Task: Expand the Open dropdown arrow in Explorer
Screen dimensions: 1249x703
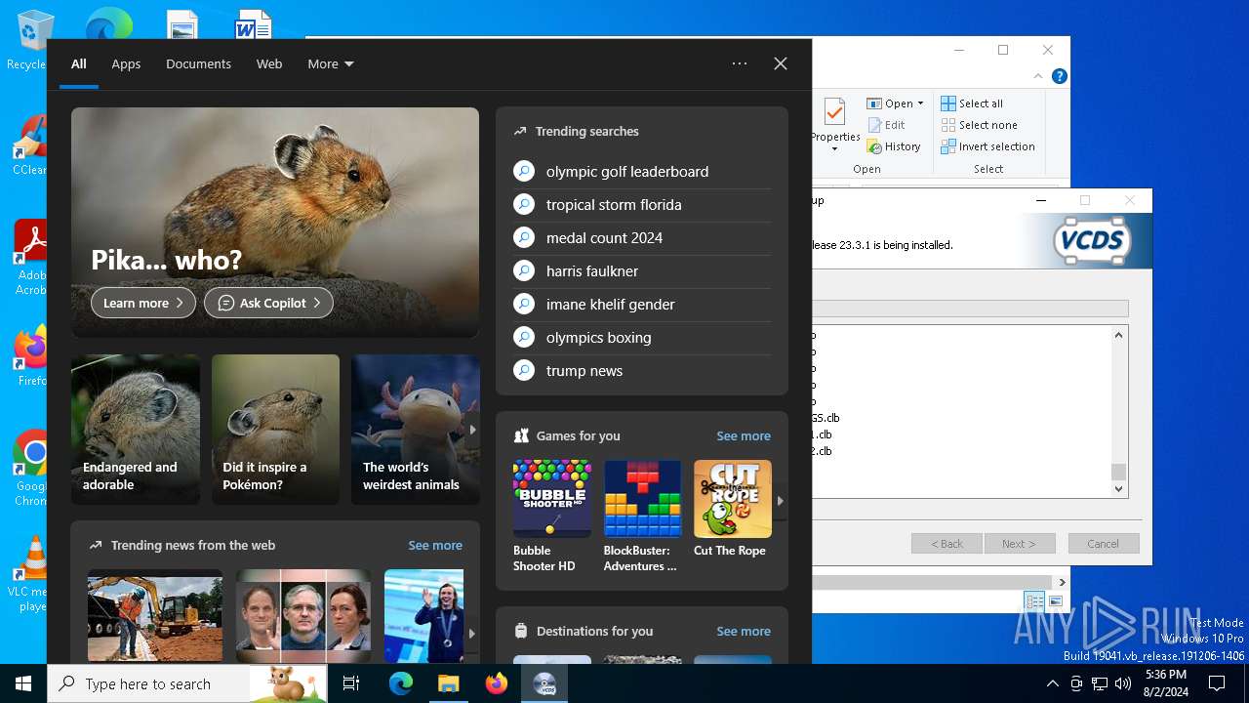Action: point(920,103)
